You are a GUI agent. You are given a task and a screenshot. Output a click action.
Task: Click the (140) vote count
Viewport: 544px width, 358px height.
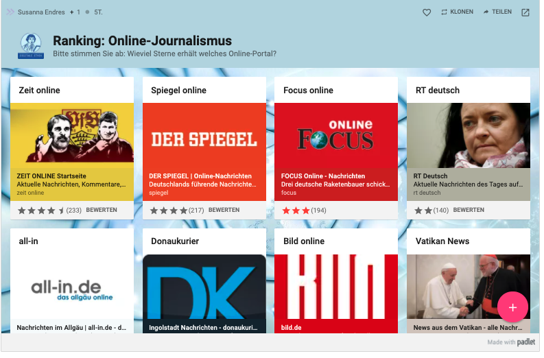[x=441, y=211]
